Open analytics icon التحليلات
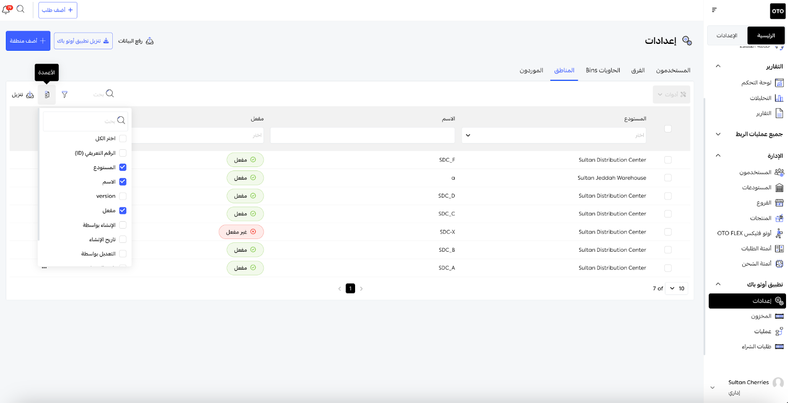Screen dimensions: 788x403 pos(779,98)
